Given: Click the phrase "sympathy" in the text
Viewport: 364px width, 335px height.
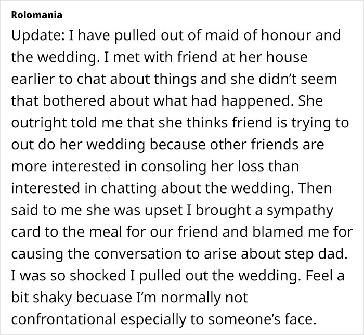Looking at the screenshot, I should (x=300, y=210).
